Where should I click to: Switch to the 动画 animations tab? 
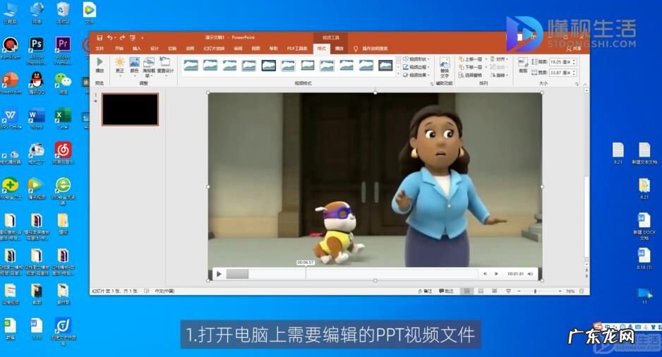tap(190, 49)
